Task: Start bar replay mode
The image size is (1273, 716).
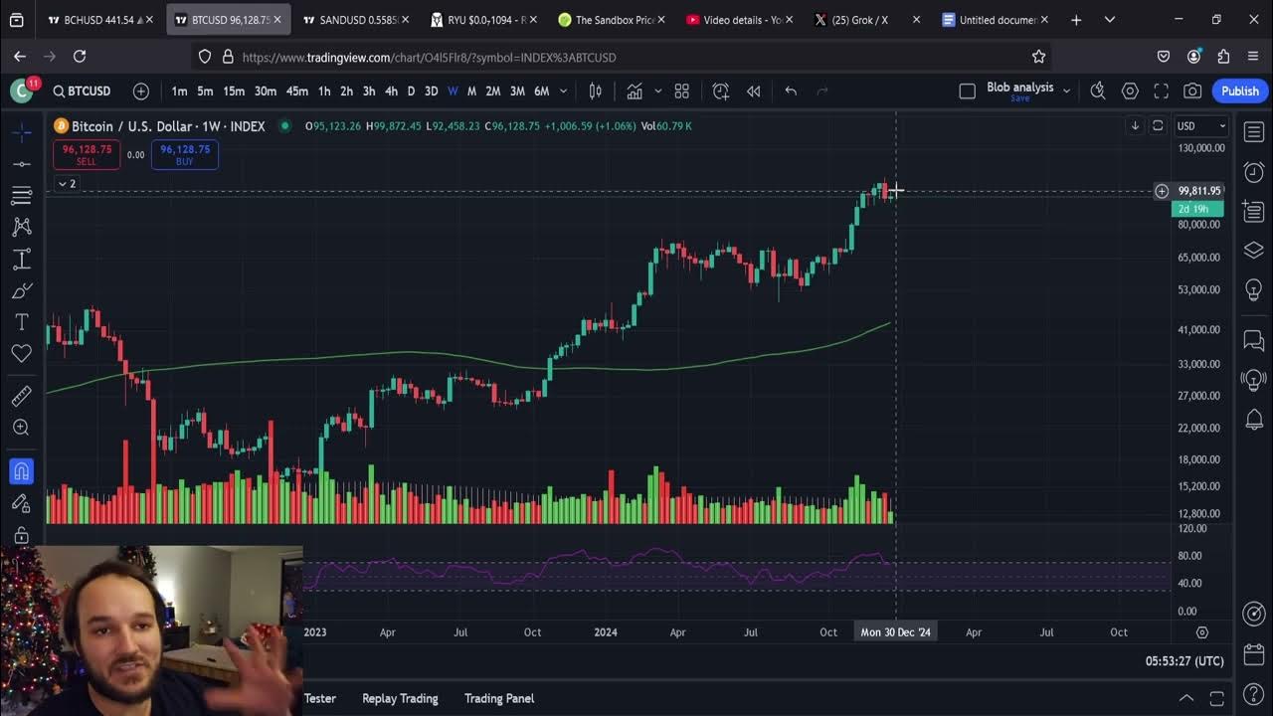Action: coord(754,91)
